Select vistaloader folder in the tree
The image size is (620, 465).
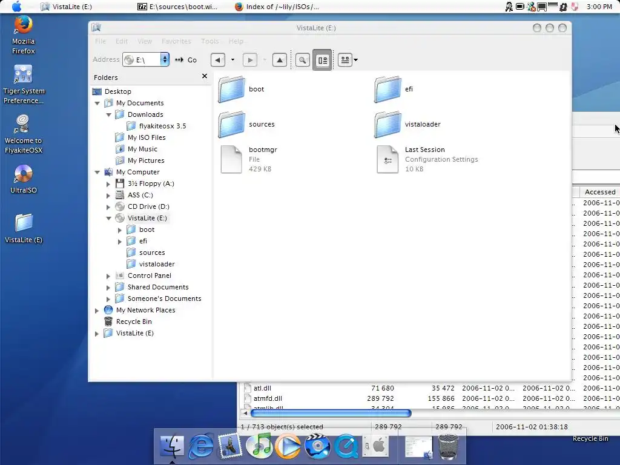(x=157, y=264)
